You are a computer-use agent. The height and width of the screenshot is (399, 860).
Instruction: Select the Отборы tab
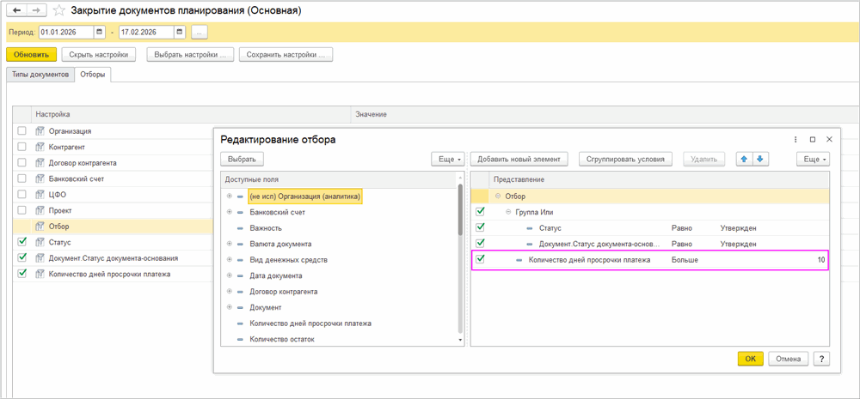click(x=93, y=75)
